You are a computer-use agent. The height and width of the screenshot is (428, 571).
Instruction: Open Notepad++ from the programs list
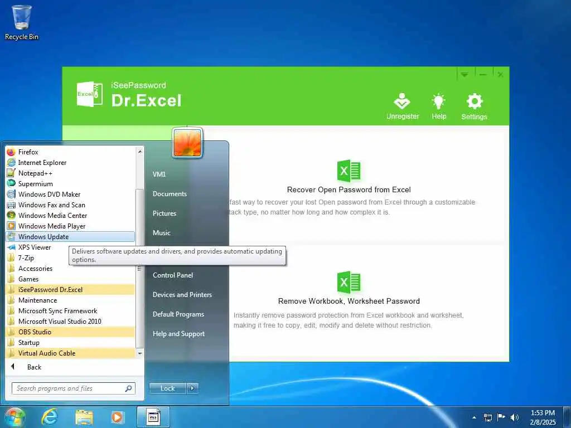[x=70, y=173]
